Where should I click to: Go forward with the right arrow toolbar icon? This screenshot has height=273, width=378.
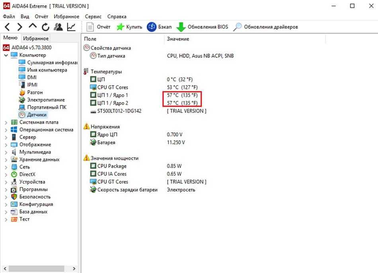click(20, 27)
